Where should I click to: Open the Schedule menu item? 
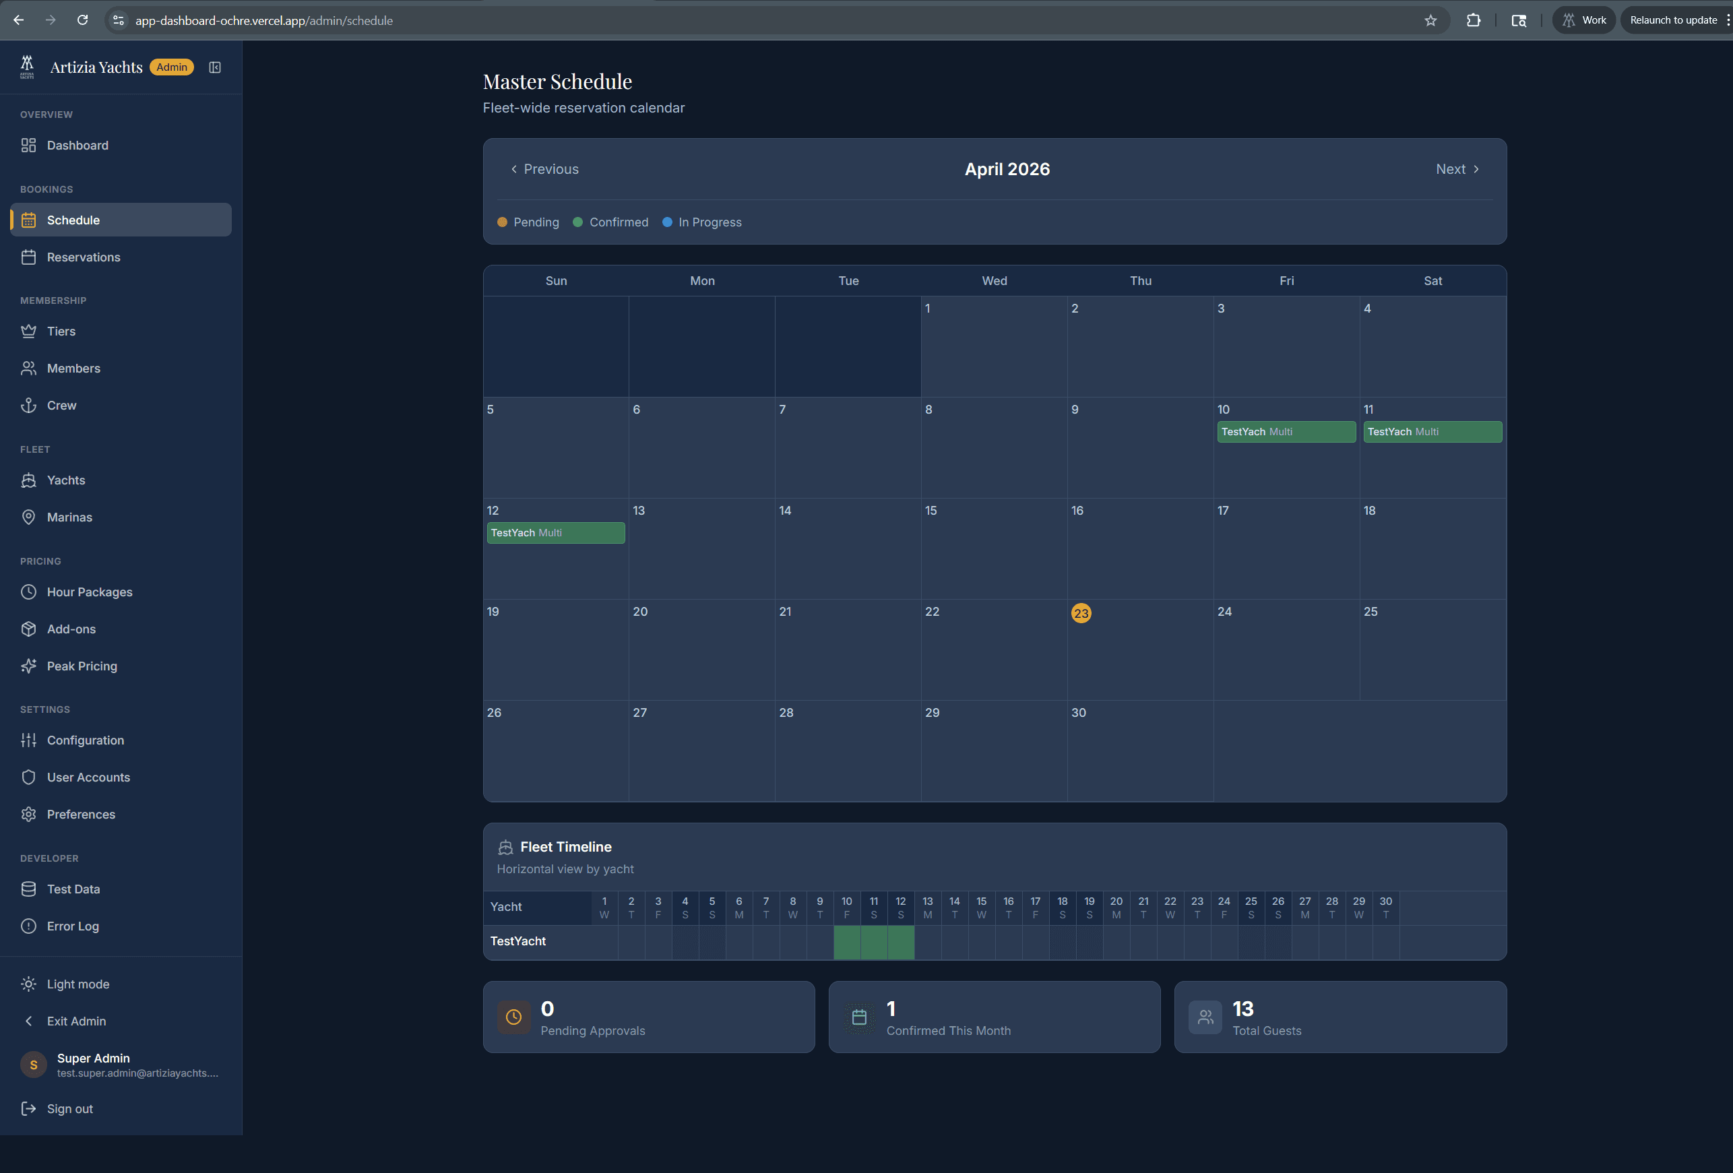(73, 220)
